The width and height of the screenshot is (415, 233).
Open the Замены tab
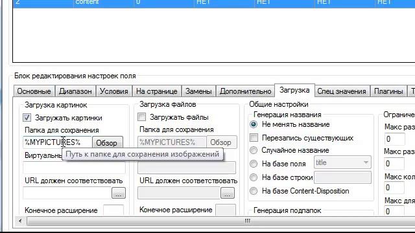tap(198, 91)
